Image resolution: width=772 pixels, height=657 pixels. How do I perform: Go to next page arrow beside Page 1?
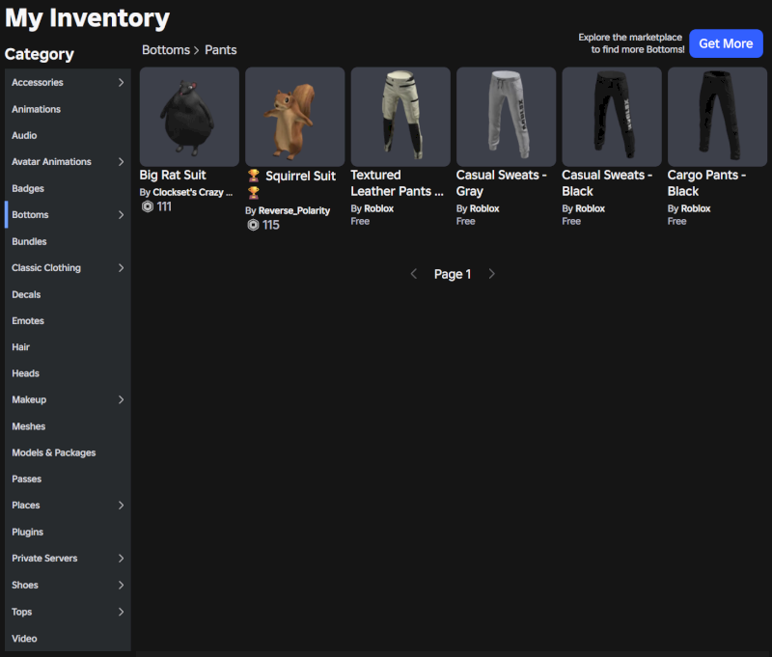[x=491, y=274]
